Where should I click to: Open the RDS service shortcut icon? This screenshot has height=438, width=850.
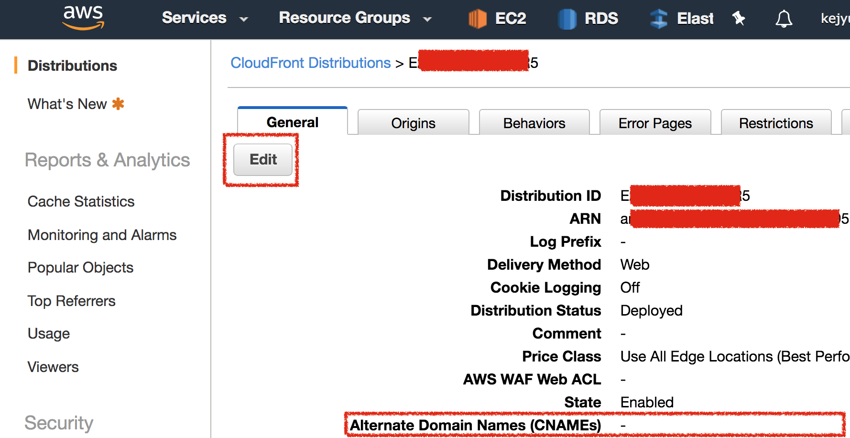(x=567, y=19)
